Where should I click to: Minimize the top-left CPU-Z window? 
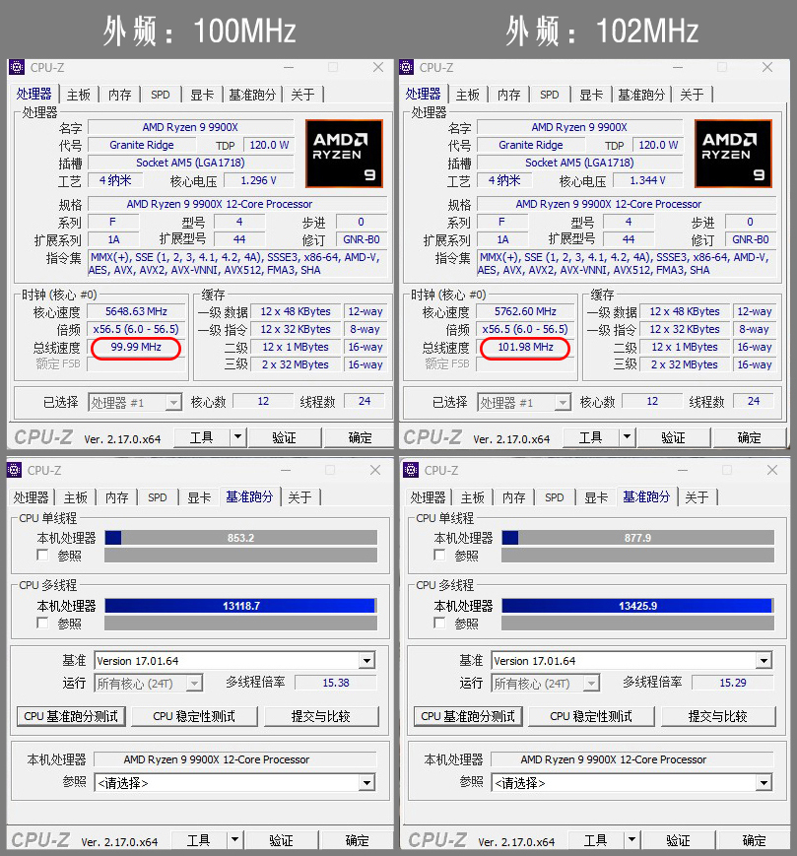[289, 67]
